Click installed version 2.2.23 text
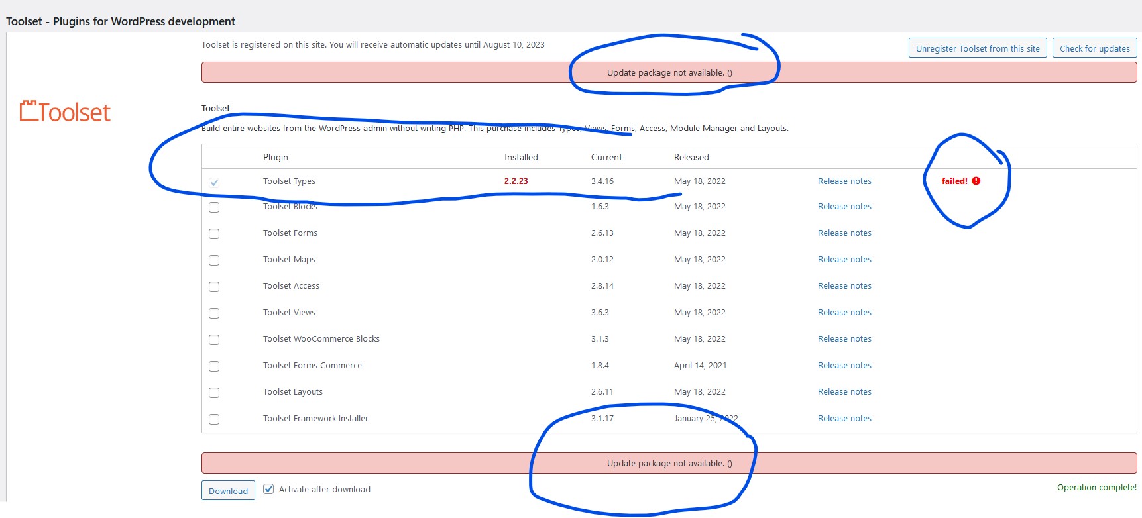 pos(516,181)
